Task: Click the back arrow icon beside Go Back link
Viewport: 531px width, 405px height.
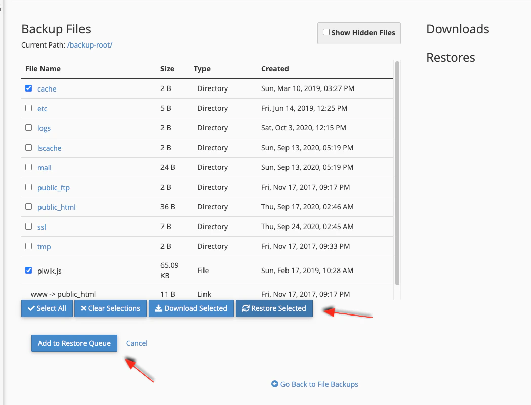Action: tap(275, 384)
